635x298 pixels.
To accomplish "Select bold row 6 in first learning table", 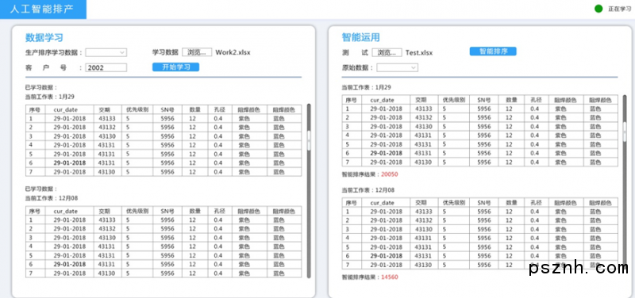I will pos(164,163).
